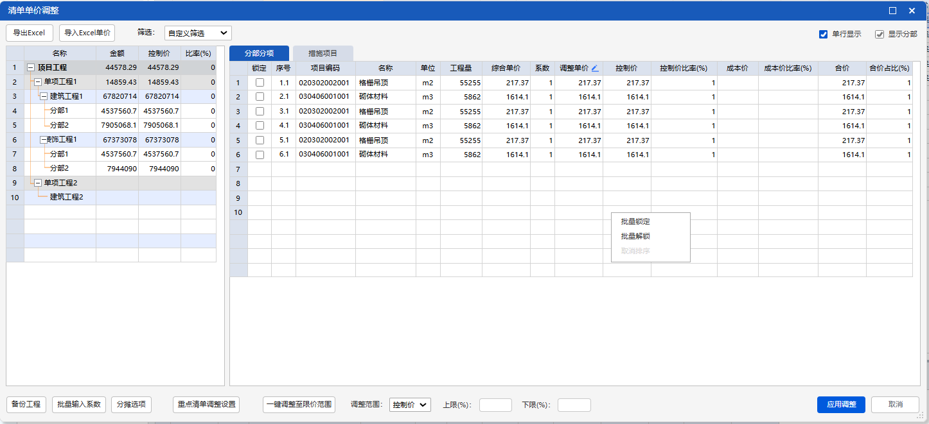Click 调整单价 cell 217.37 in row 5.1
The width and height of the screenshot is (929, 424).
point(579,140)
